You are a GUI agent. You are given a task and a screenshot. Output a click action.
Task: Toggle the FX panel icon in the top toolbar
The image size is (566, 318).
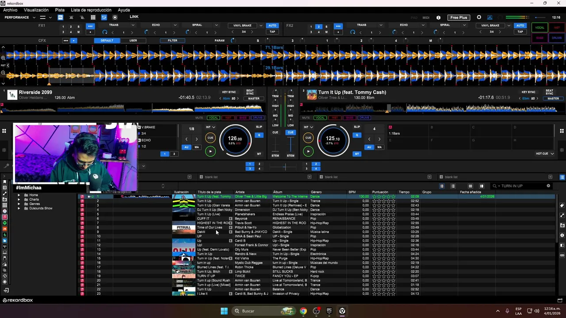click(61, 17)
